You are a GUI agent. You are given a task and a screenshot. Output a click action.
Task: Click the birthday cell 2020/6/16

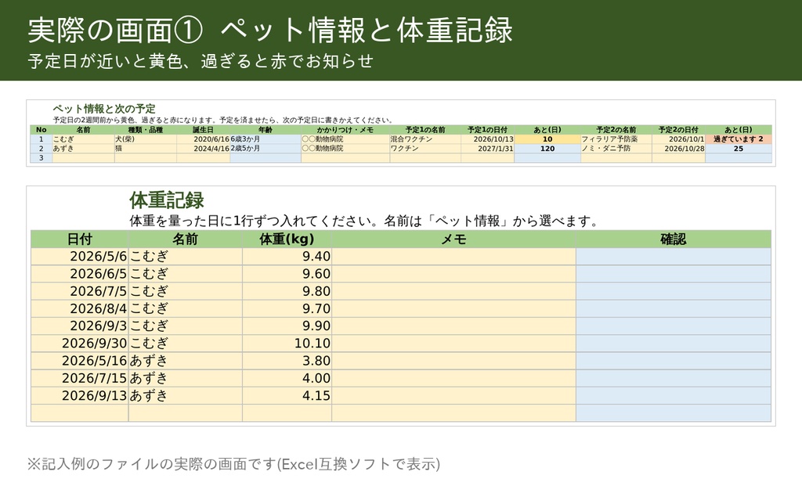203,139
